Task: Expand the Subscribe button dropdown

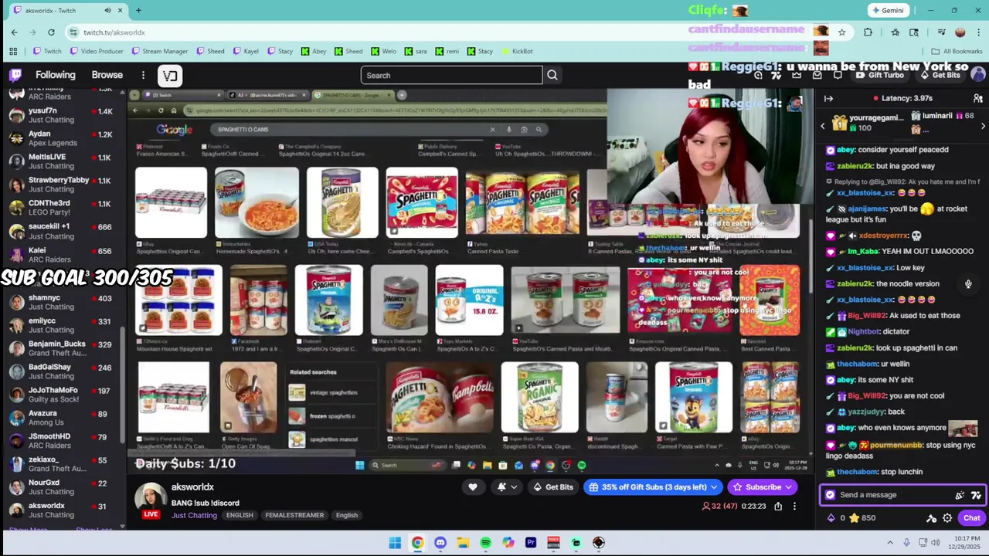Action: tap(788, 486)
